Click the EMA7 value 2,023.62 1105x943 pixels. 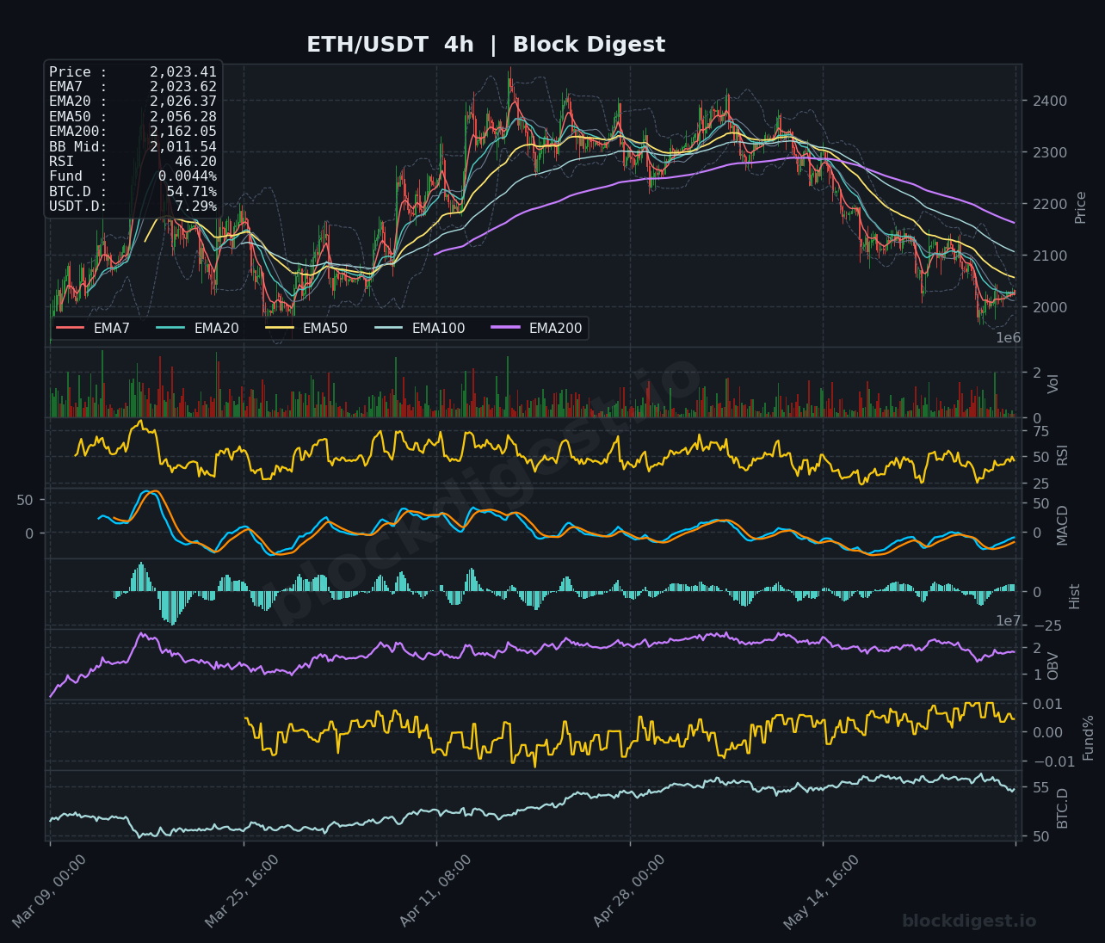tap(182, 87)
